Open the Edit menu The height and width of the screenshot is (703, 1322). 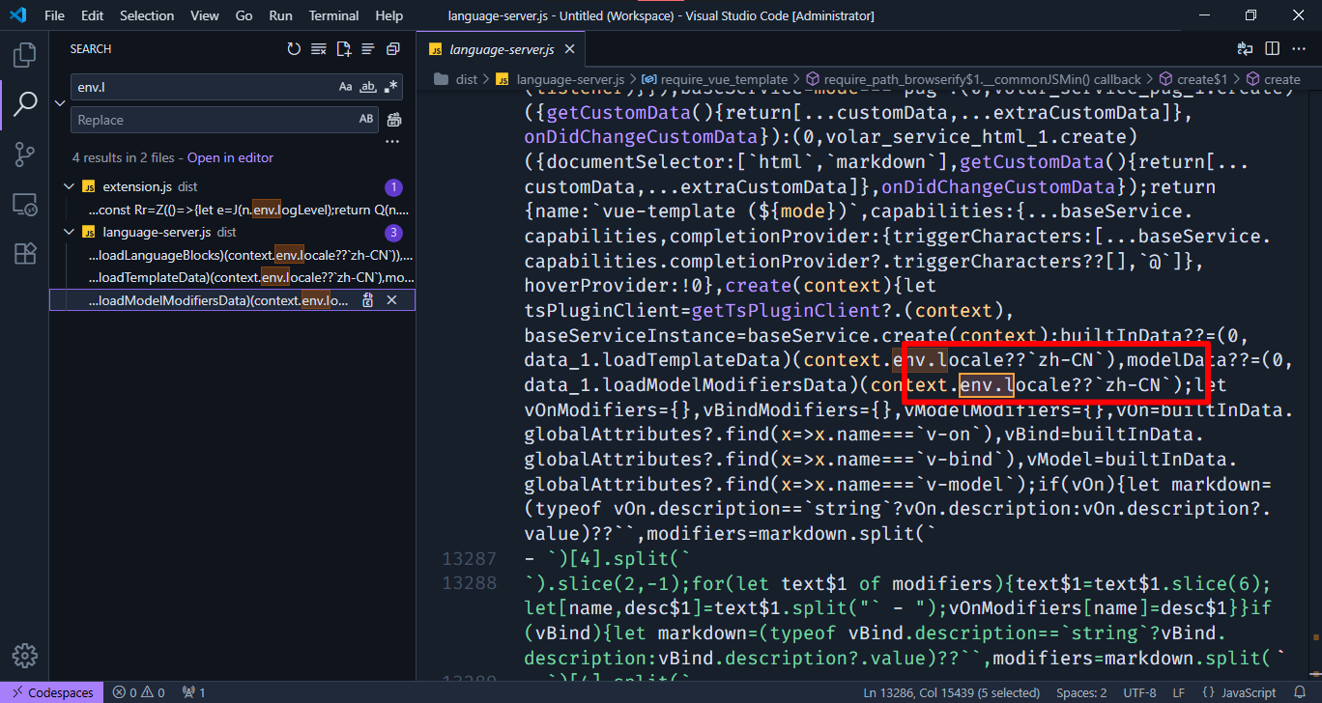click(x=92, y=15)
